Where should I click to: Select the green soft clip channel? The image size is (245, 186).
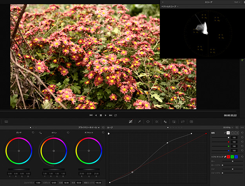point(232,157)
